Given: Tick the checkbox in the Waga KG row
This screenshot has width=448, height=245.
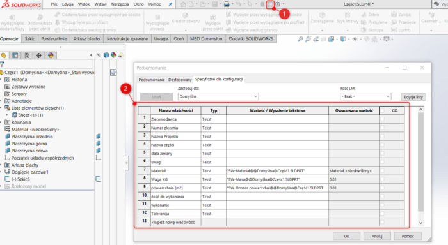Looking at the screenshot, I should tap(382, 179).
